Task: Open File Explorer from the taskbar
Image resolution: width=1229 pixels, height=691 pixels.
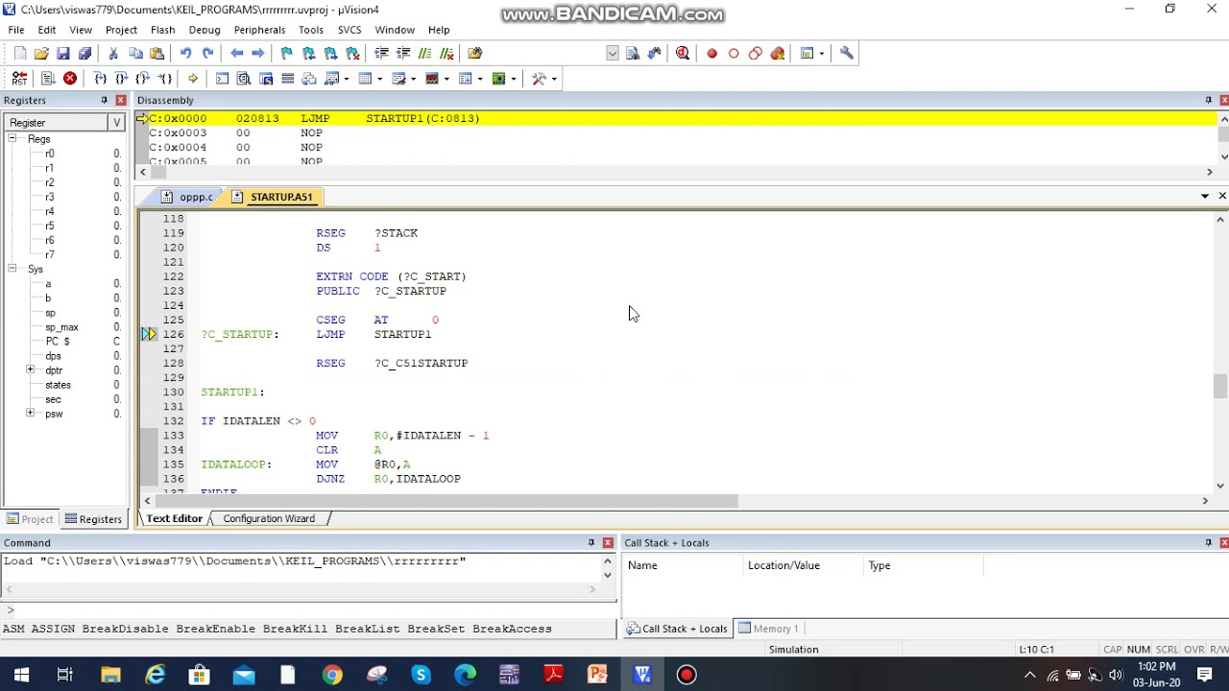Action: click(x=110, y=675)
